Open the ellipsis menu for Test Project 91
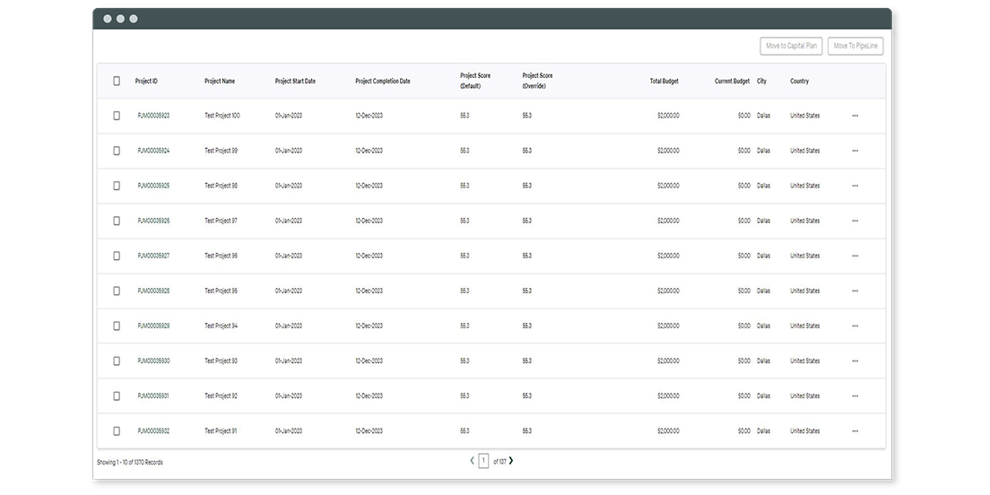 coord(855,430)
